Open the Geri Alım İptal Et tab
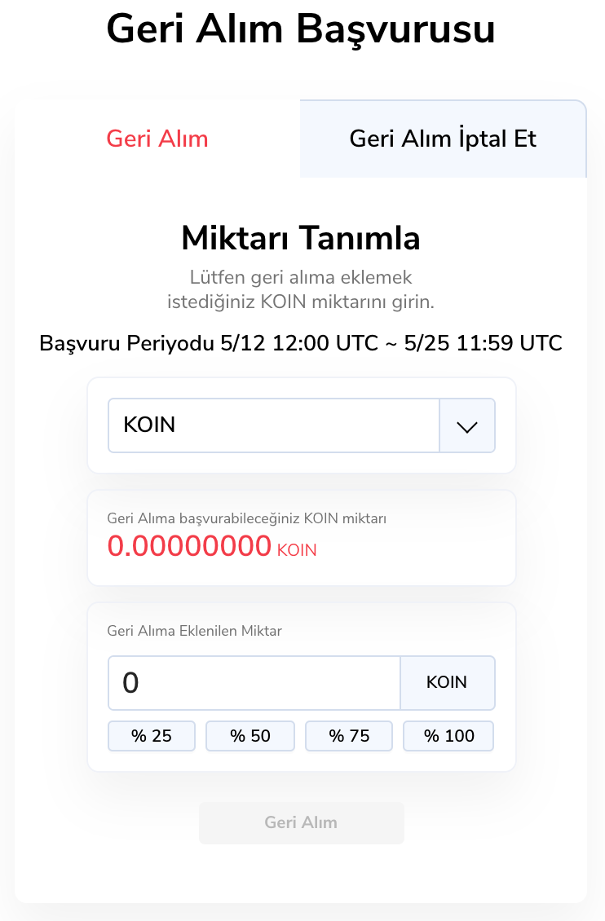Screen dimensions: 605x921 [x=443, y=139]
